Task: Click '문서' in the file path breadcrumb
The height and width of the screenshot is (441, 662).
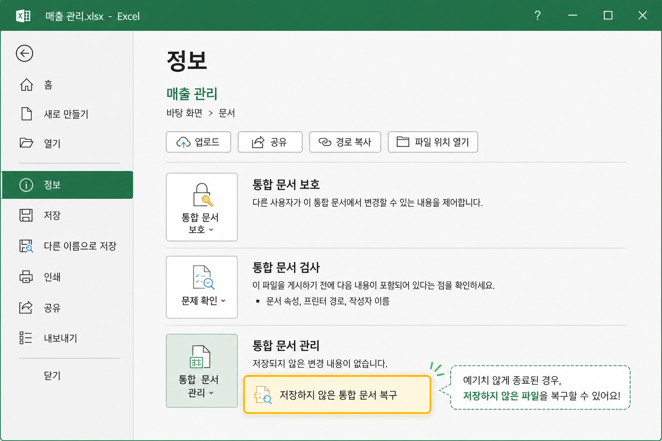Action: [227, 113]
